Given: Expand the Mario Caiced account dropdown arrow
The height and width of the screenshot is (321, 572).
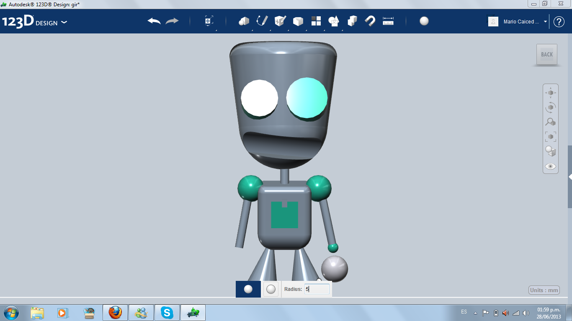Looking at the screenshot, I should pos(545,21).
